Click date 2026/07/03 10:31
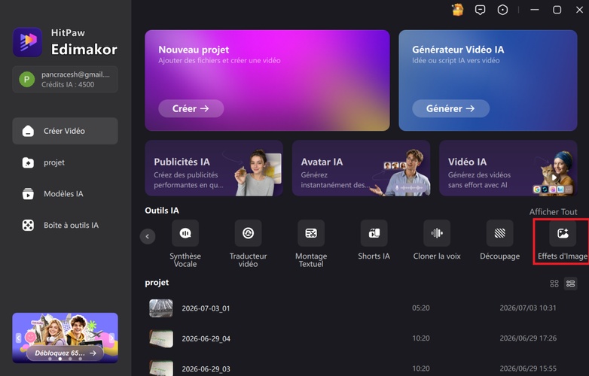The image size is (589, 376). 528,308
